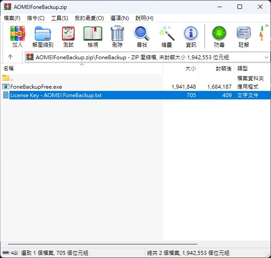Click the text file icon of License Key
Viewport: 271px width, 258px height.
pyautogui.click(x=5, y=95)
